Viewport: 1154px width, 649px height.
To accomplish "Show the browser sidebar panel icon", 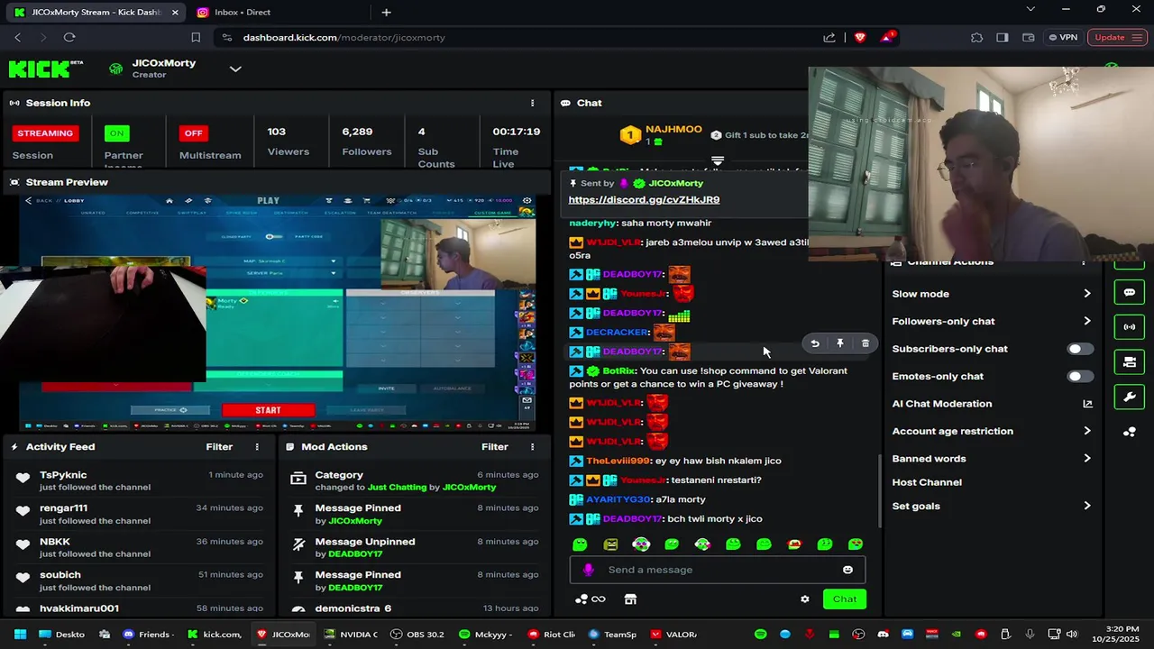I will (x=1003, y=37).
